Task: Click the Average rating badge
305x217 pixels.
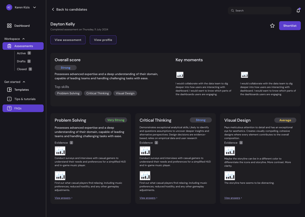Action: pos(285,120)
